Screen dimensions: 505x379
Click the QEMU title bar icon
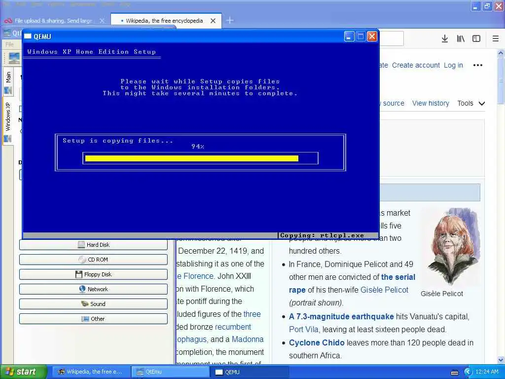point(28,37)
